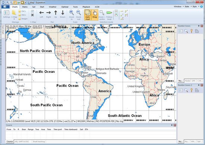Toggle pin on Course panel

[x=172, y=125]
